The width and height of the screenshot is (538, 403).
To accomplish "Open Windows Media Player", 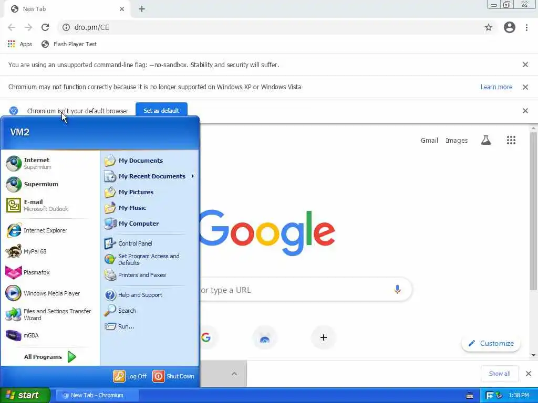I will pyautogui.click(x=50, y=293).
